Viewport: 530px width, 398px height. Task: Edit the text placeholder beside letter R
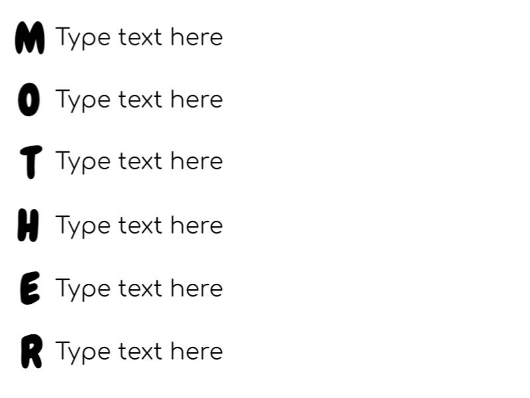139,352
